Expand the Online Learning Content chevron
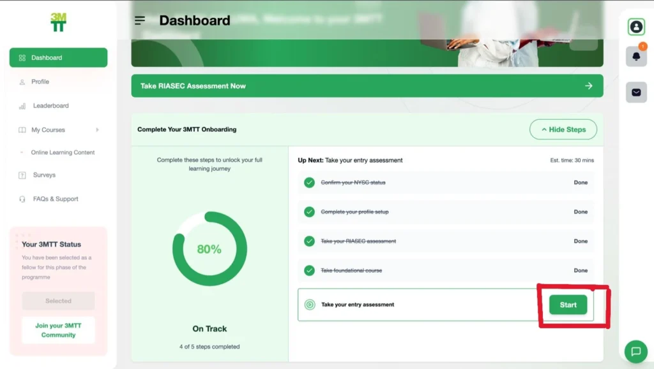This screenshot has width=654, height=369. coord(22,152)
